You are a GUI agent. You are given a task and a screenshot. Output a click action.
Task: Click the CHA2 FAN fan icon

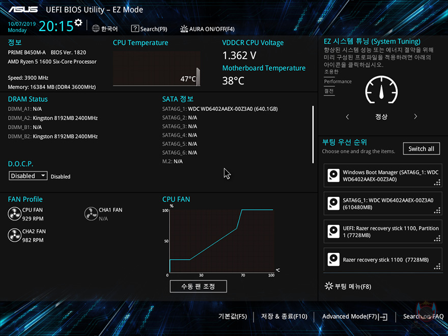14,235
